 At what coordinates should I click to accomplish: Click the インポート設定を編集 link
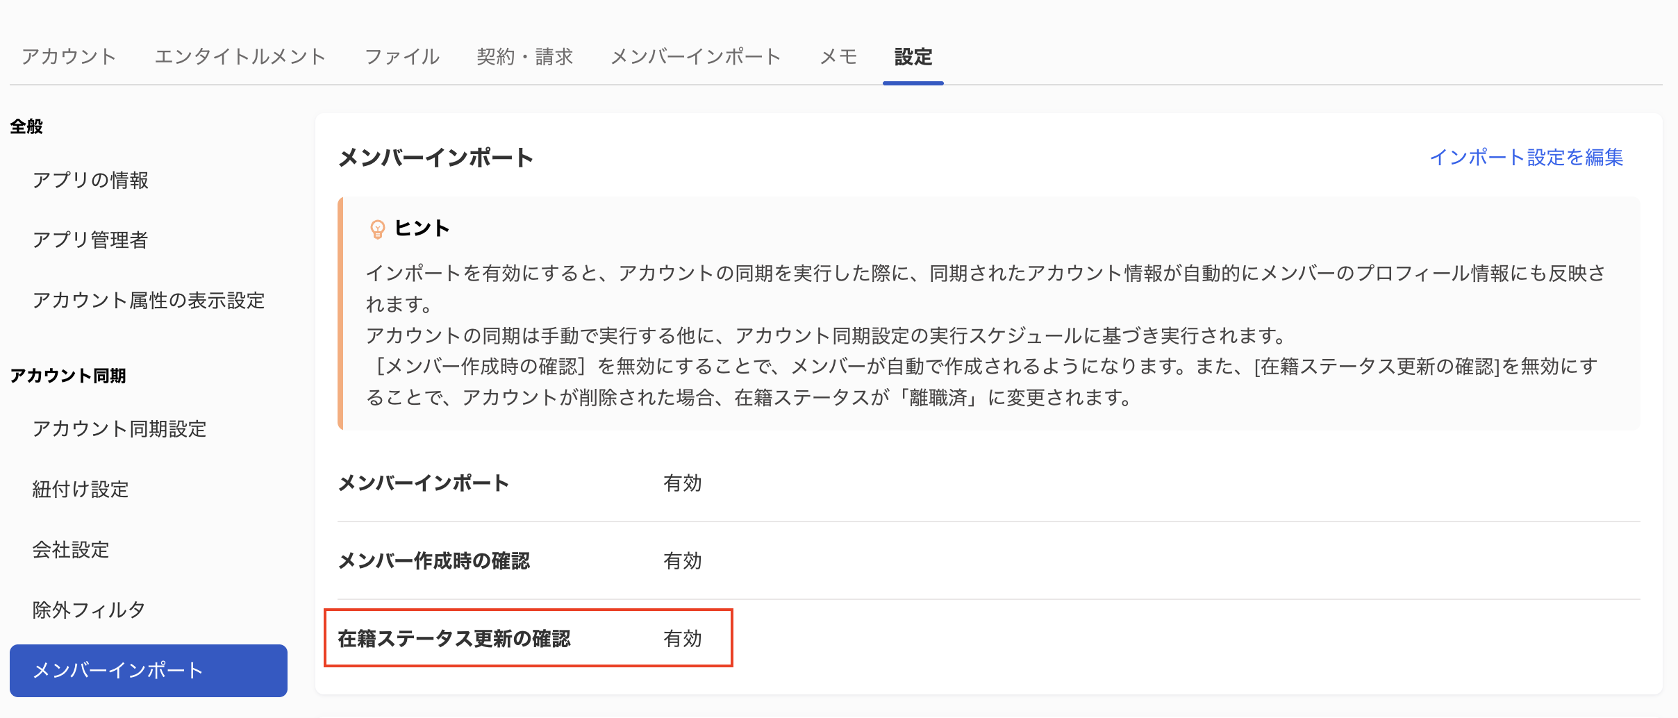pos(1527,157)
